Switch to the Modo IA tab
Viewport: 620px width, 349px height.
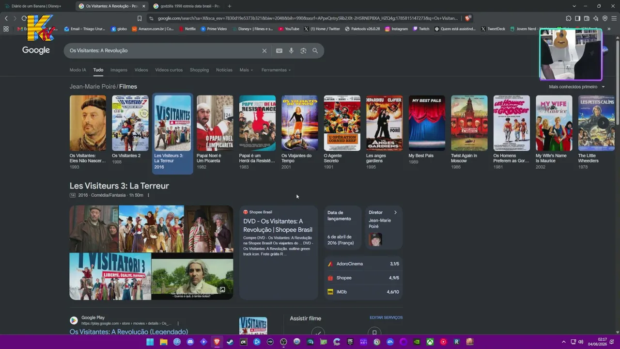77,70
